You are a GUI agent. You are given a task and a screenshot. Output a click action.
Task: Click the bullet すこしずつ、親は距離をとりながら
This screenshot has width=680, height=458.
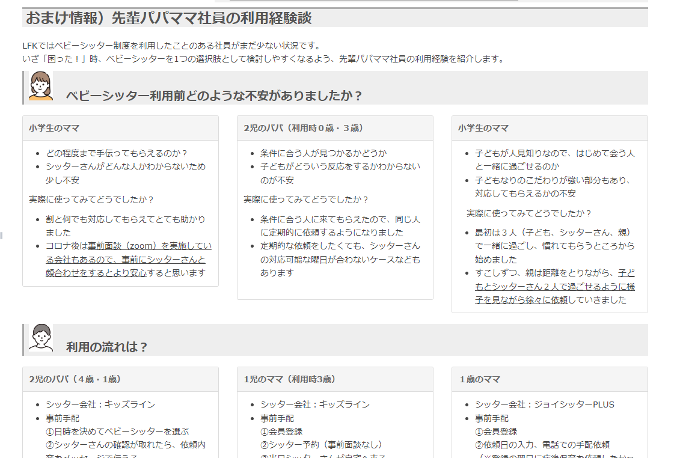click(x=555, y=286)
